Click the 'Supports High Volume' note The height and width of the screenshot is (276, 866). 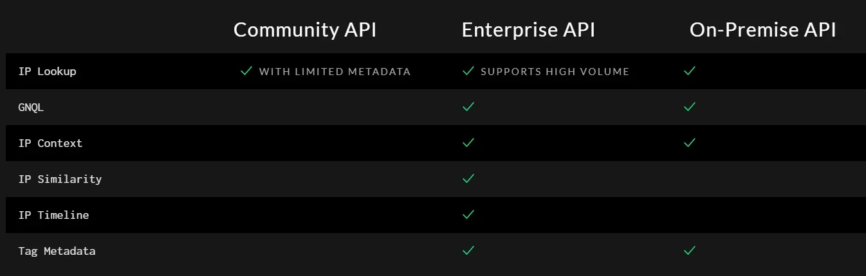coord(555,72)
